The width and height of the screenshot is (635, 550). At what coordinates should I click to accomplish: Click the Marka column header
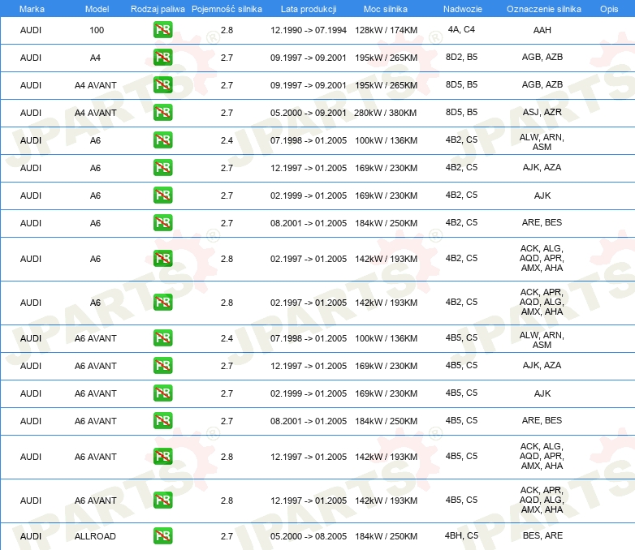tap(32, 9)
